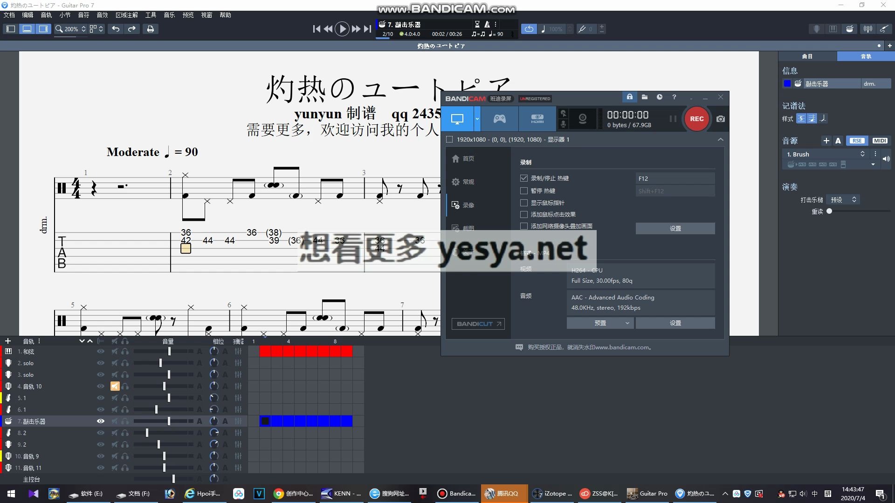Open Bandicam help question-mark icon
The width and height of the screenshot is (895, 503).
674,97
